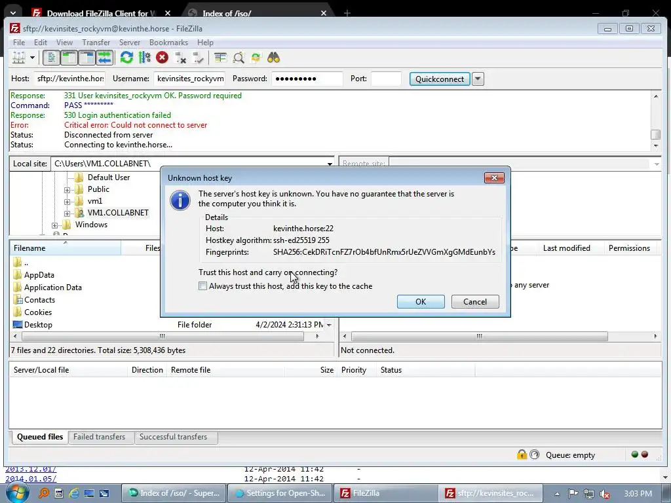
Task: Sort remote list by Permissions header
Action: [x=629, y=248]
